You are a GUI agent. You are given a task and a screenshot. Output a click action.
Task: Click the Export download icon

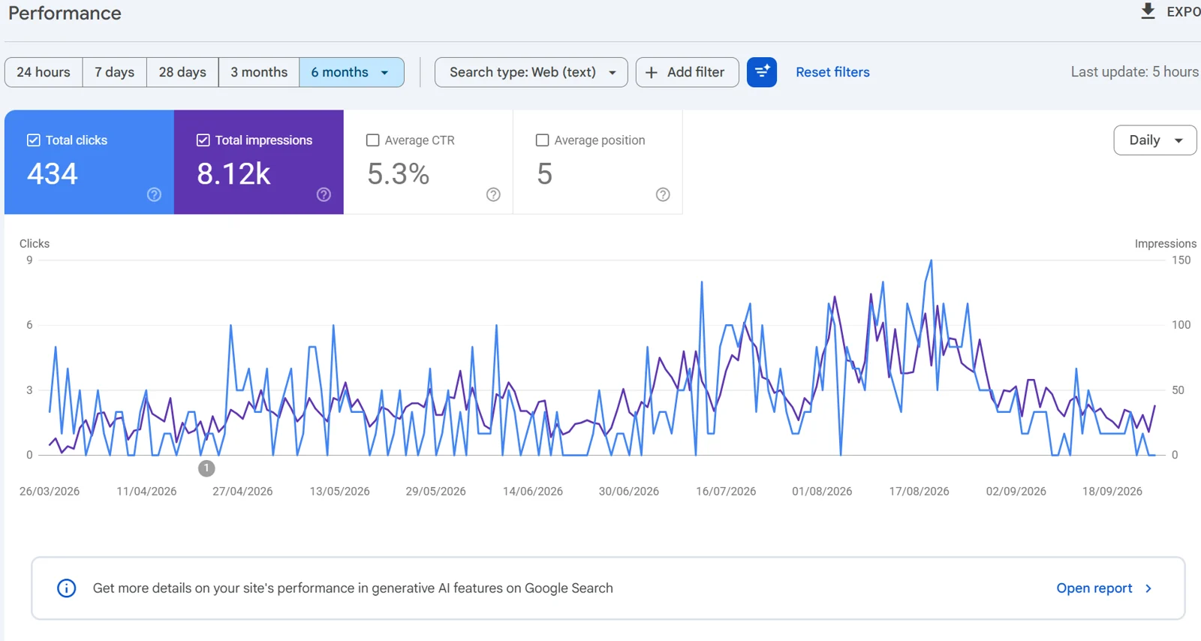coord(1148,11)
